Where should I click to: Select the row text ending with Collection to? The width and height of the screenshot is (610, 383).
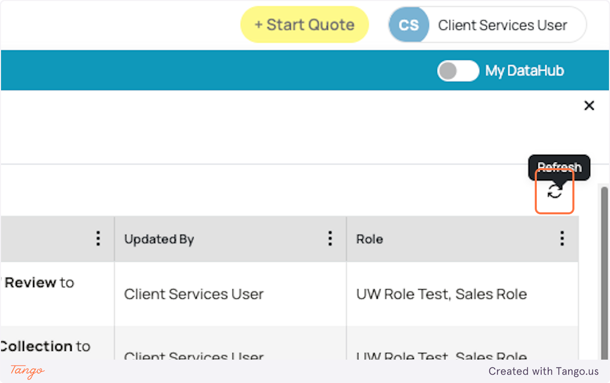tap(45, 346)
